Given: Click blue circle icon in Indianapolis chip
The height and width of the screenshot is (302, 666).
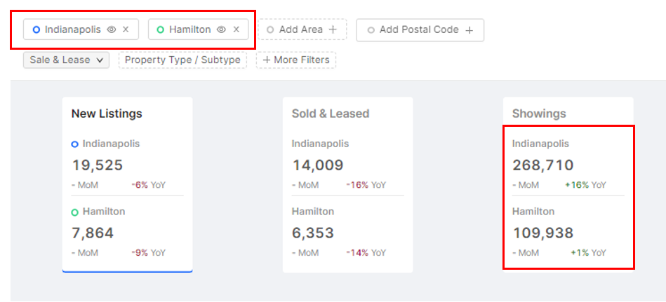Looking at the screenshot, I should click(36, 29).
